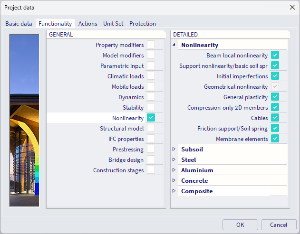The width and height of the screenshot is (300, 234).
Task: Uncheck Beam local nonlinearity
Action: tap(275, 56)
